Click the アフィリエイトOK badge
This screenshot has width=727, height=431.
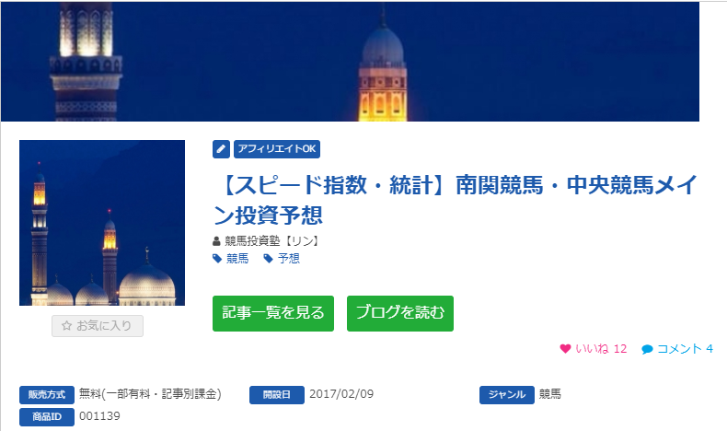277,149
